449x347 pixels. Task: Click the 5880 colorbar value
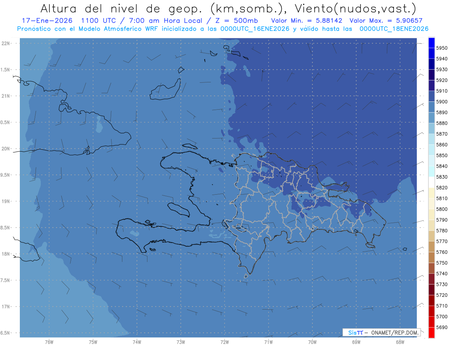pyautogui.click(x=442, y=123)
